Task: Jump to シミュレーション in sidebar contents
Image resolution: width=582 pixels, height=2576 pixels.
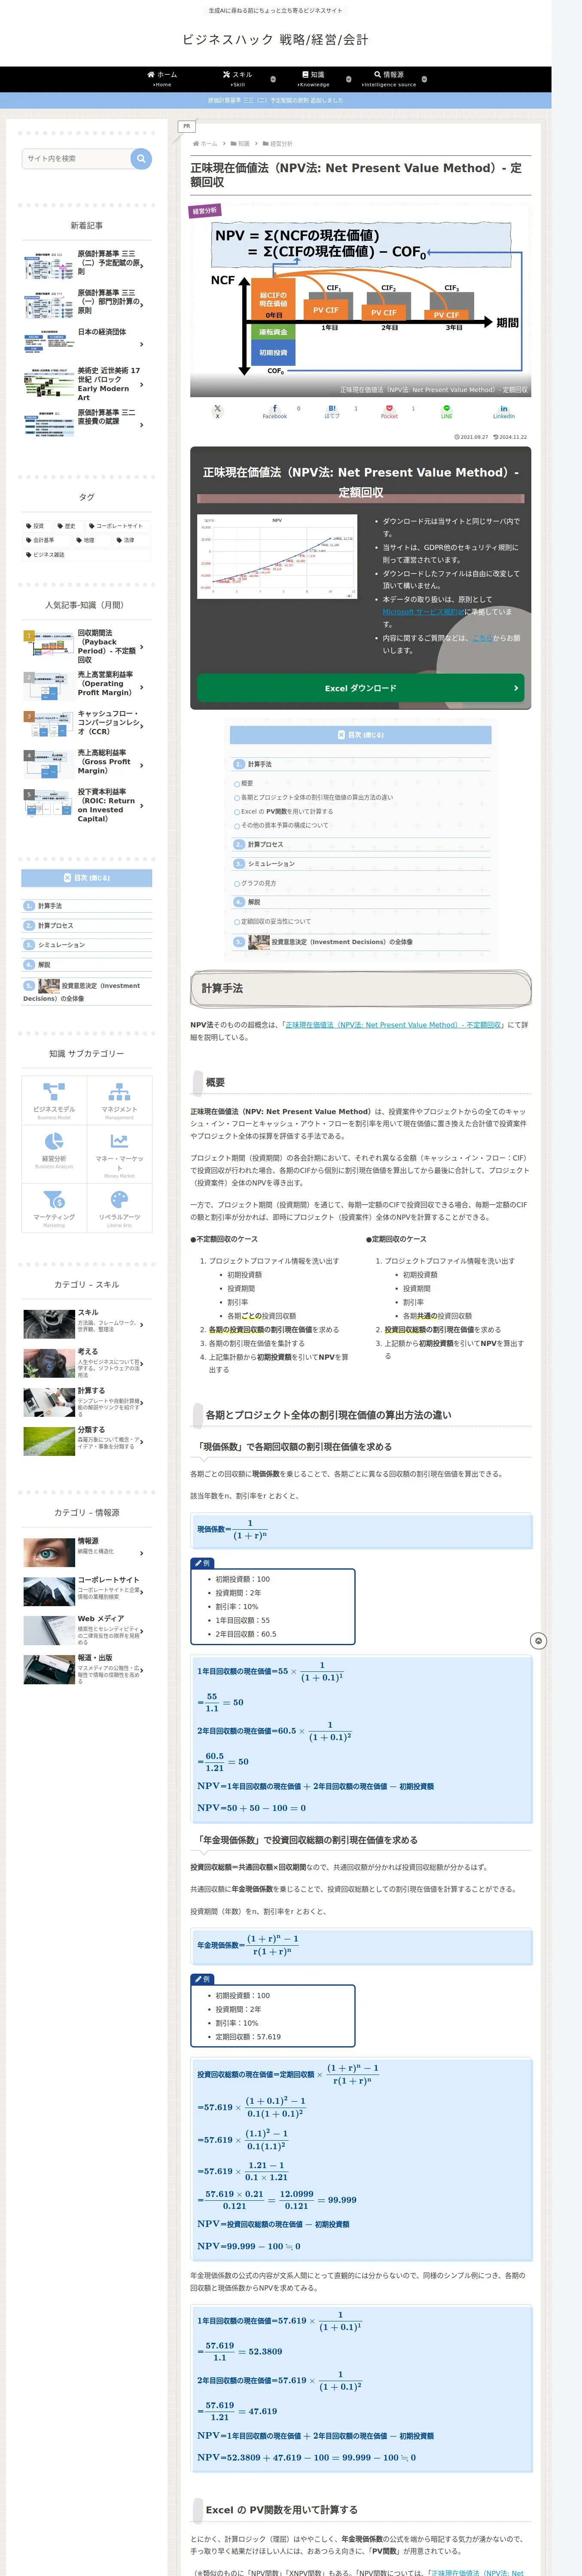Action: (61, 945)
